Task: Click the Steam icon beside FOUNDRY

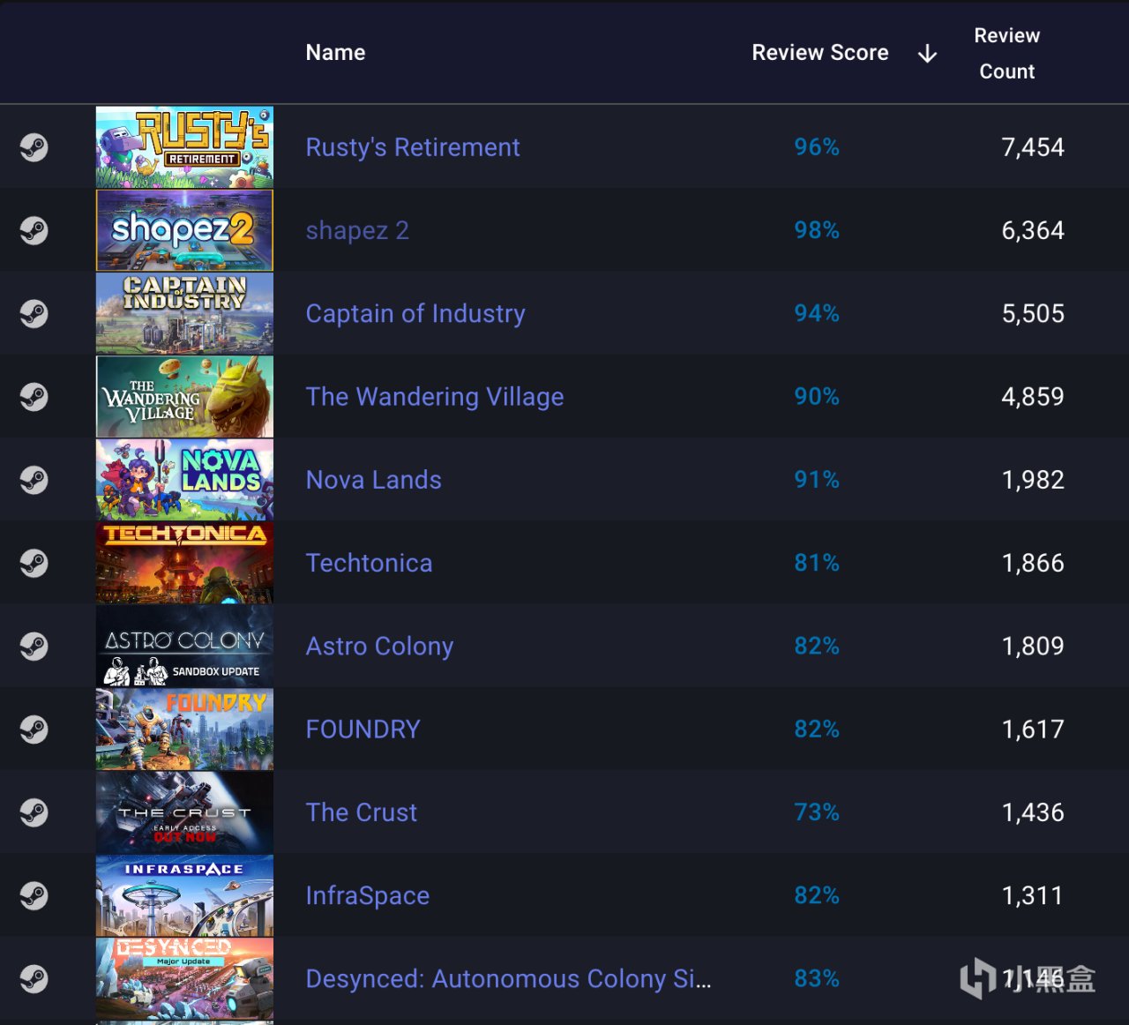Action: coord(34,729)
